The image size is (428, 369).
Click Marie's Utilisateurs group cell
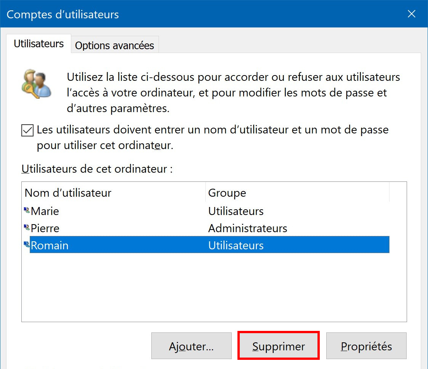236,211
